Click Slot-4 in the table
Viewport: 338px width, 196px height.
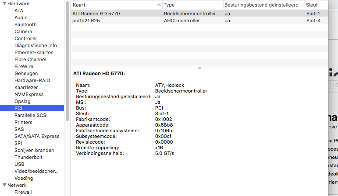coord(313,21)
